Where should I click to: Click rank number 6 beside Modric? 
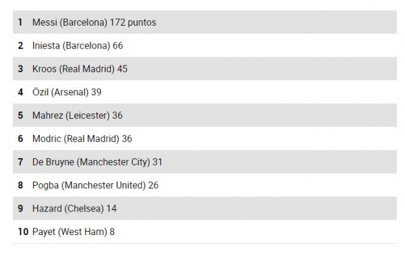(20, 138)
